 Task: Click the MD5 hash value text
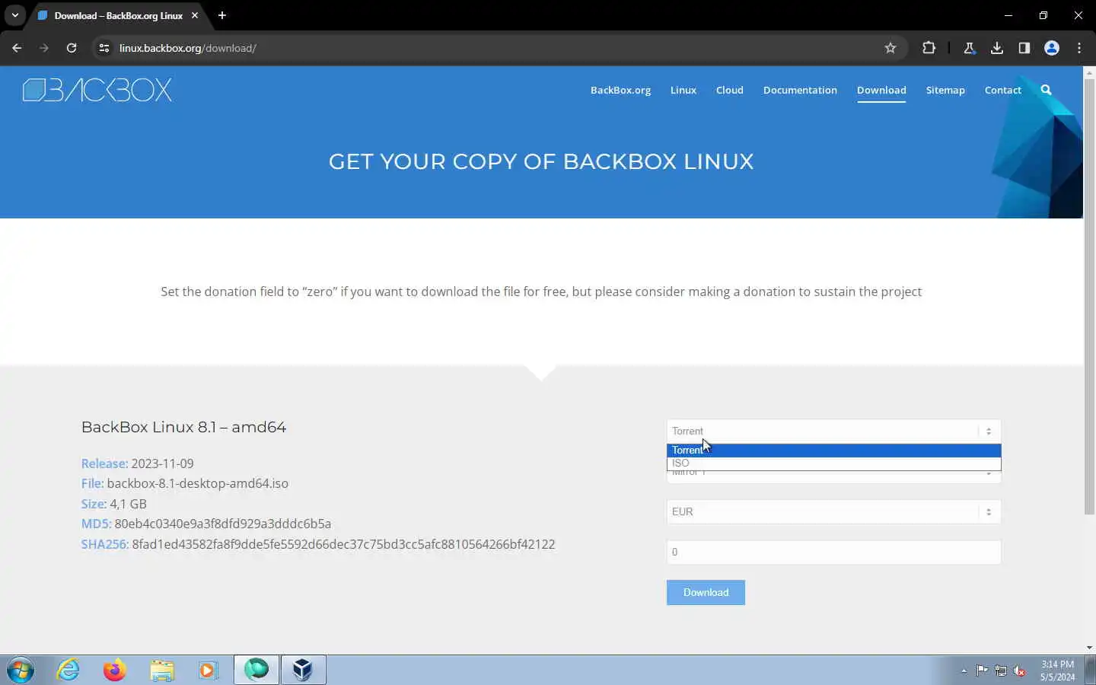[223, 524]
